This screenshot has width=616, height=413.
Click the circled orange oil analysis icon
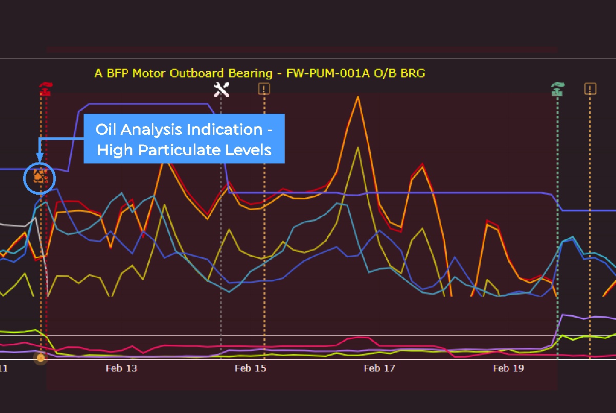pos(39,177)
